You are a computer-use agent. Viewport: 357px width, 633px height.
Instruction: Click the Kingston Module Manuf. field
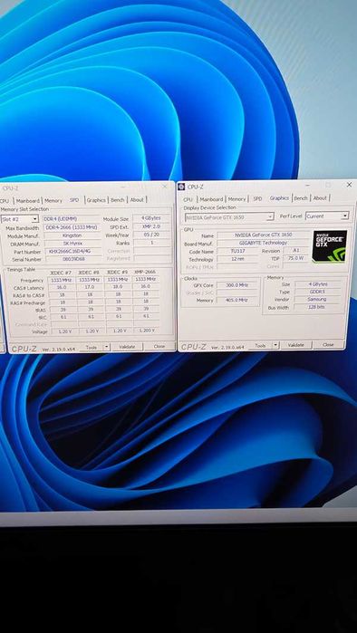[x=72, y=235]
